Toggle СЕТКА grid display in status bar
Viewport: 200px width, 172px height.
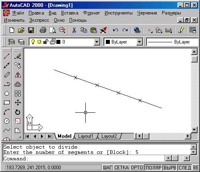pyautogui.click(x=122, y=168)
